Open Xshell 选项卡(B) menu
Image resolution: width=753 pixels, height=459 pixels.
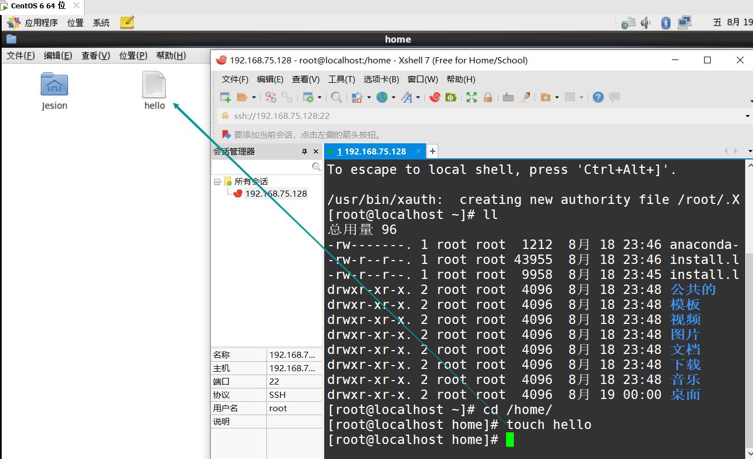click(382, 79)
